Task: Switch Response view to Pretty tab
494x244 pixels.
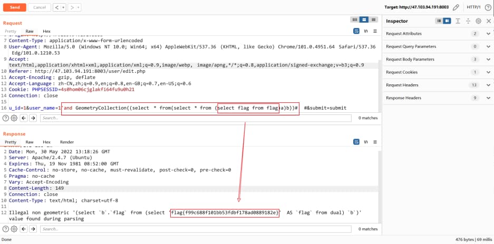Action: pyautogui.click(x=11, y=142)
